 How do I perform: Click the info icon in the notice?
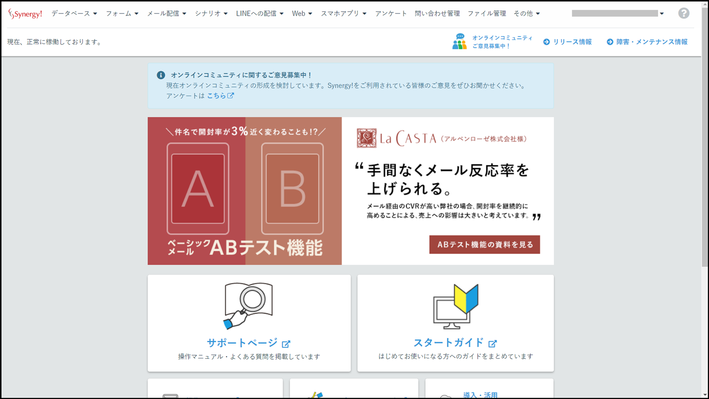pos(161,75)
